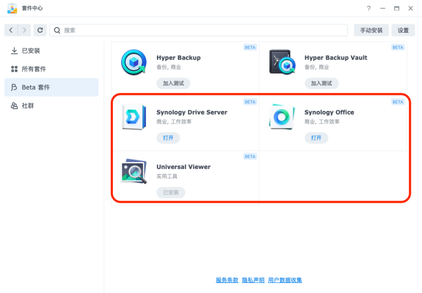Click 已安装 button under Universal Viewer
Viewport: 422px width, 293px height.
coord(171,193)
